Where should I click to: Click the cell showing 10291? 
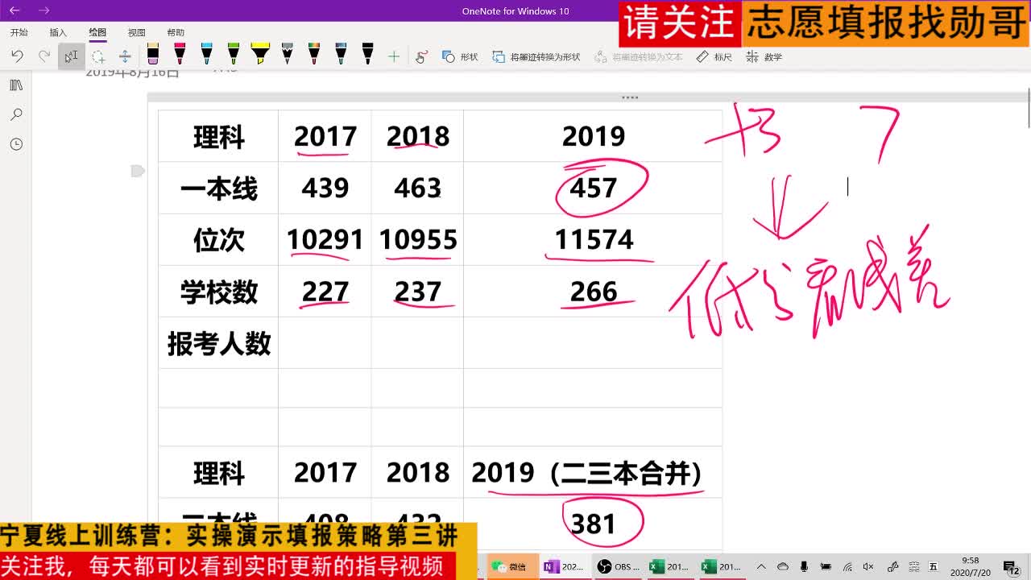[325, 240]
